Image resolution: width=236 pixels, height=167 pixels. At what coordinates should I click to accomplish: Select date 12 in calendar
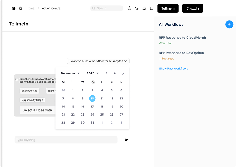pyautogui.click(x=112, y=99)
